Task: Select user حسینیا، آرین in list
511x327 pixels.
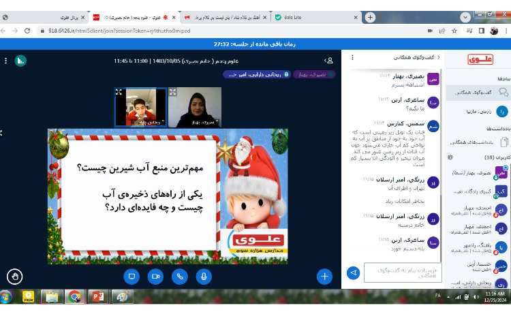Action: pos(478,267)
